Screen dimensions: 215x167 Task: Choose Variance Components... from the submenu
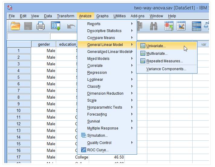167,69
